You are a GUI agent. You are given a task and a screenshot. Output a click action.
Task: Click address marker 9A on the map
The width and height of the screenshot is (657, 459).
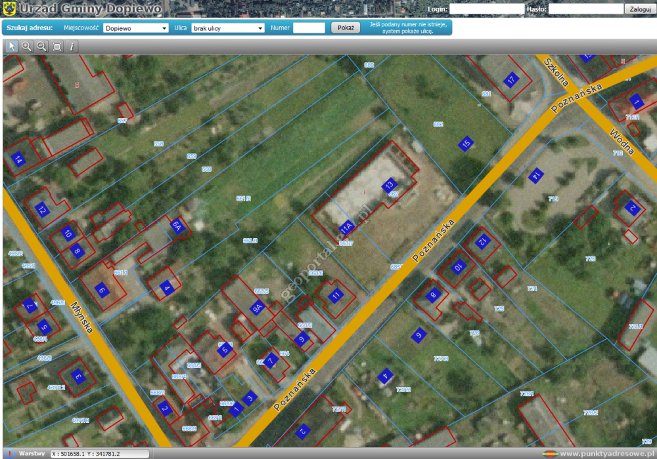point(258,307)
